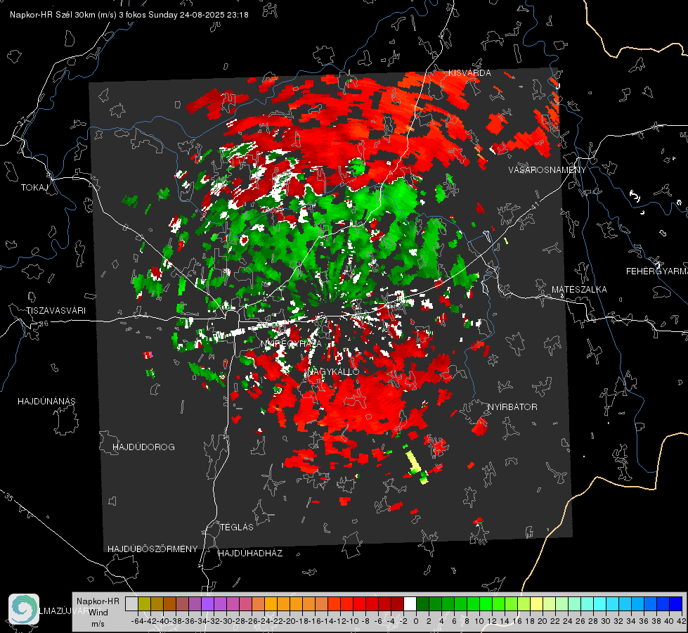Click the HAJDÚDOROG town label
The width and height of the screenshot is (688, 633).
pos(143,447)
